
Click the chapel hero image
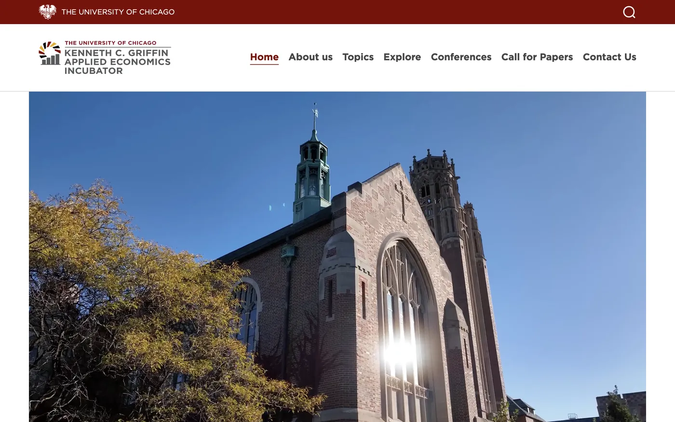tap(337, 257)
